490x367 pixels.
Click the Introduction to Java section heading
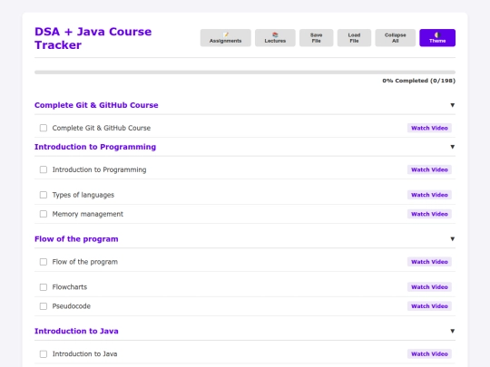[76, 331]
